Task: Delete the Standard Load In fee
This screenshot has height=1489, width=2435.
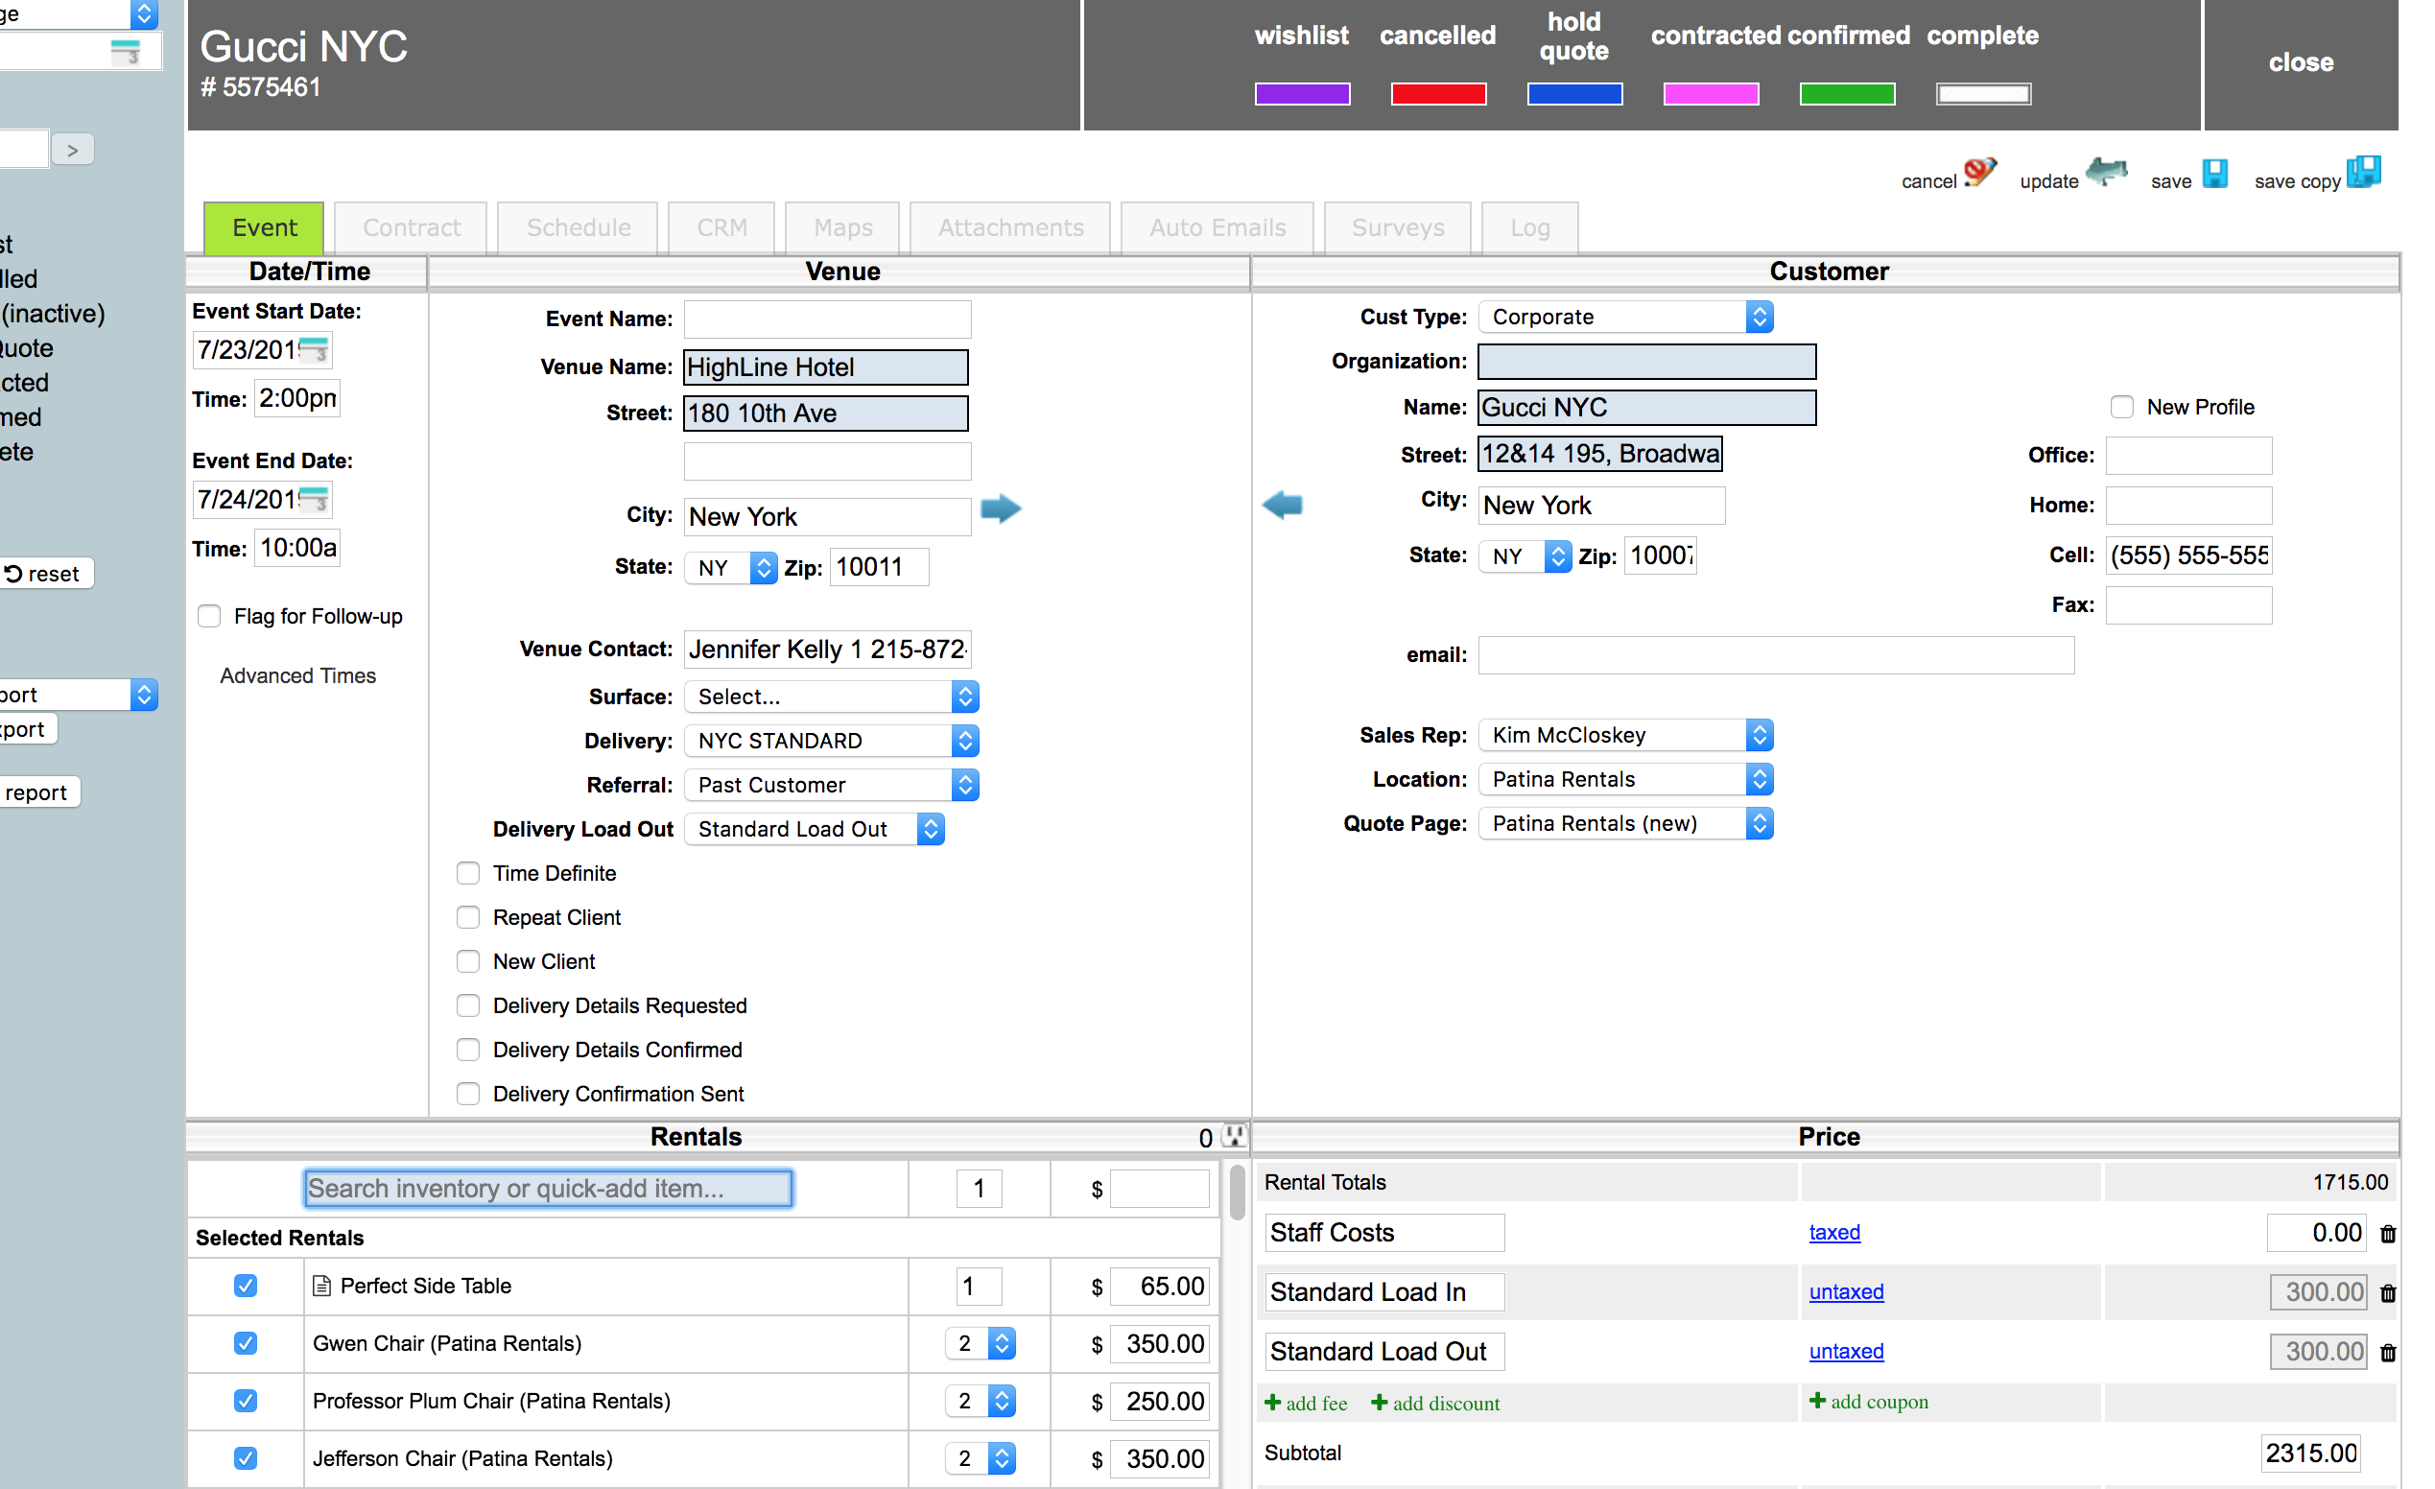Action: (x=2388, y=1293)
